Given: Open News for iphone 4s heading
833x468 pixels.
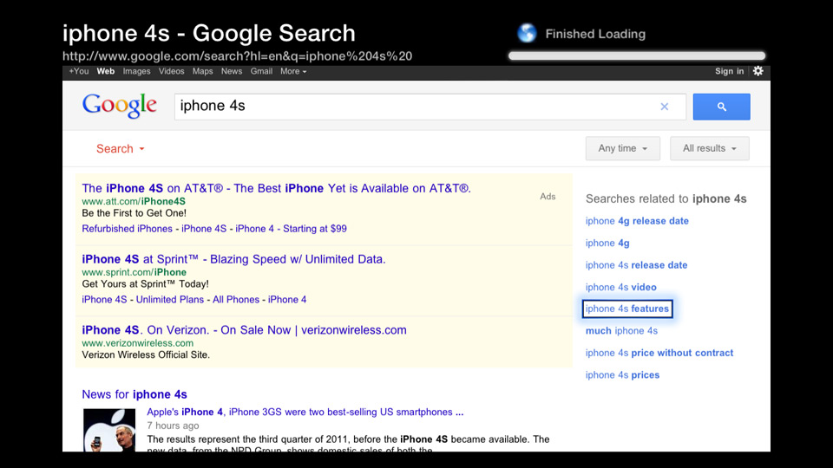Looking at the screenshot, I should click(134, 394).
